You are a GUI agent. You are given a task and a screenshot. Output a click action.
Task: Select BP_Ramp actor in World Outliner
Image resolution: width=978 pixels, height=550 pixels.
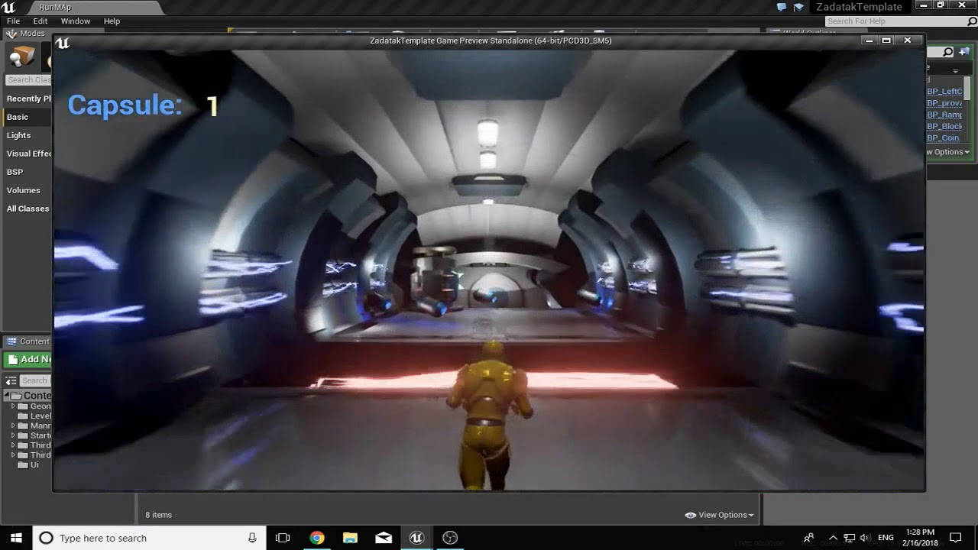pyautogui.click(x=944, y=115)
